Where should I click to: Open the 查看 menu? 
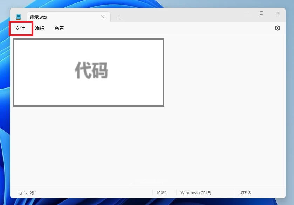click(x=59, y=28)
